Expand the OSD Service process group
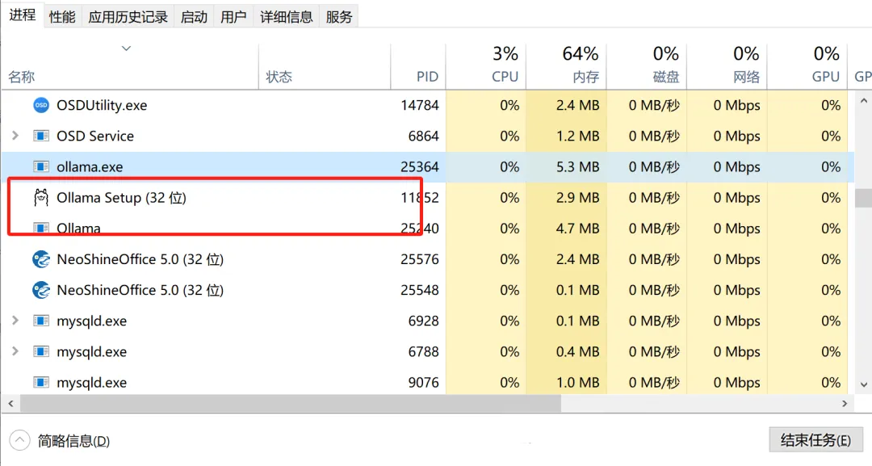The image size is (872, 466). pyautogui.click(x=15, y=136)
